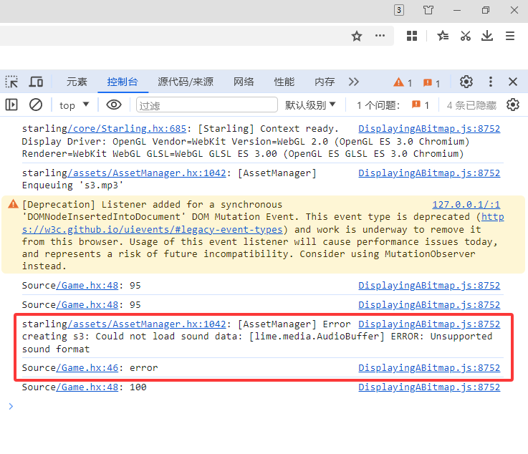
Task: Switch to the 网络 tab
Action: click(x=244, y=82)
